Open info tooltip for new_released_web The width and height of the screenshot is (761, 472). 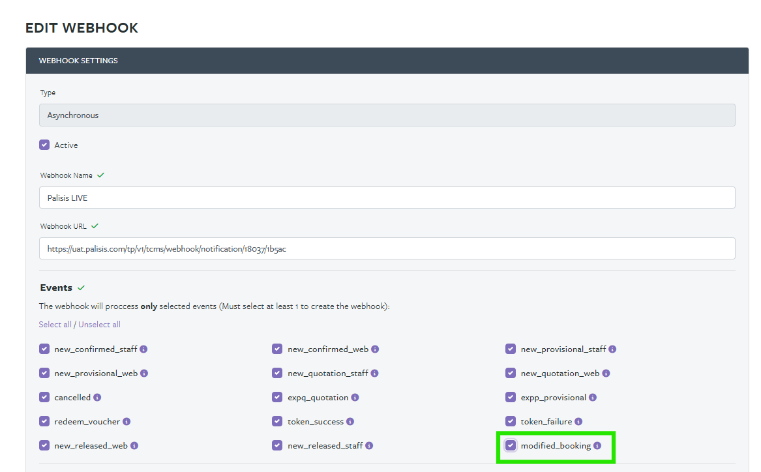[134, 446]
